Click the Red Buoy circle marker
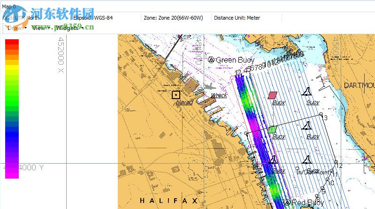 tap(287, 202)
